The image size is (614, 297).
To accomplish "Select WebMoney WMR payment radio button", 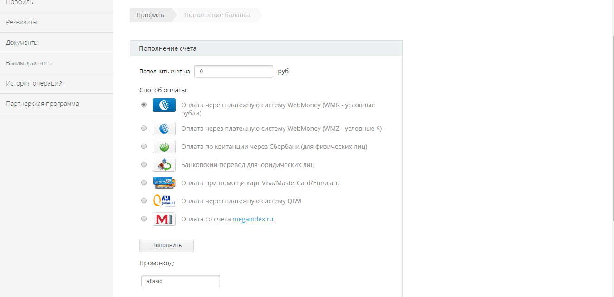I will [144, 105].
